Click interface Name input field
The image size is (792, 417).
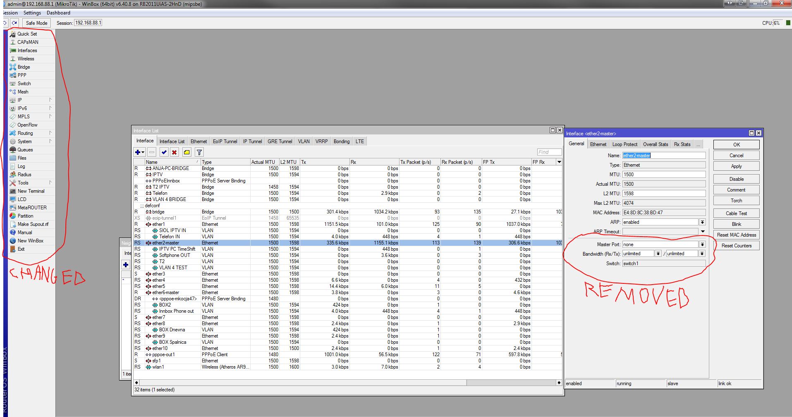tap(664, 156)
